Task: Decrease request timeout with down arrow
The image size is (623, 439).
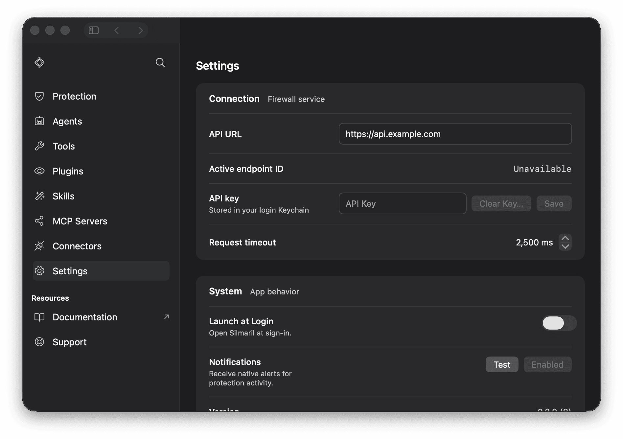Action: 565,246
